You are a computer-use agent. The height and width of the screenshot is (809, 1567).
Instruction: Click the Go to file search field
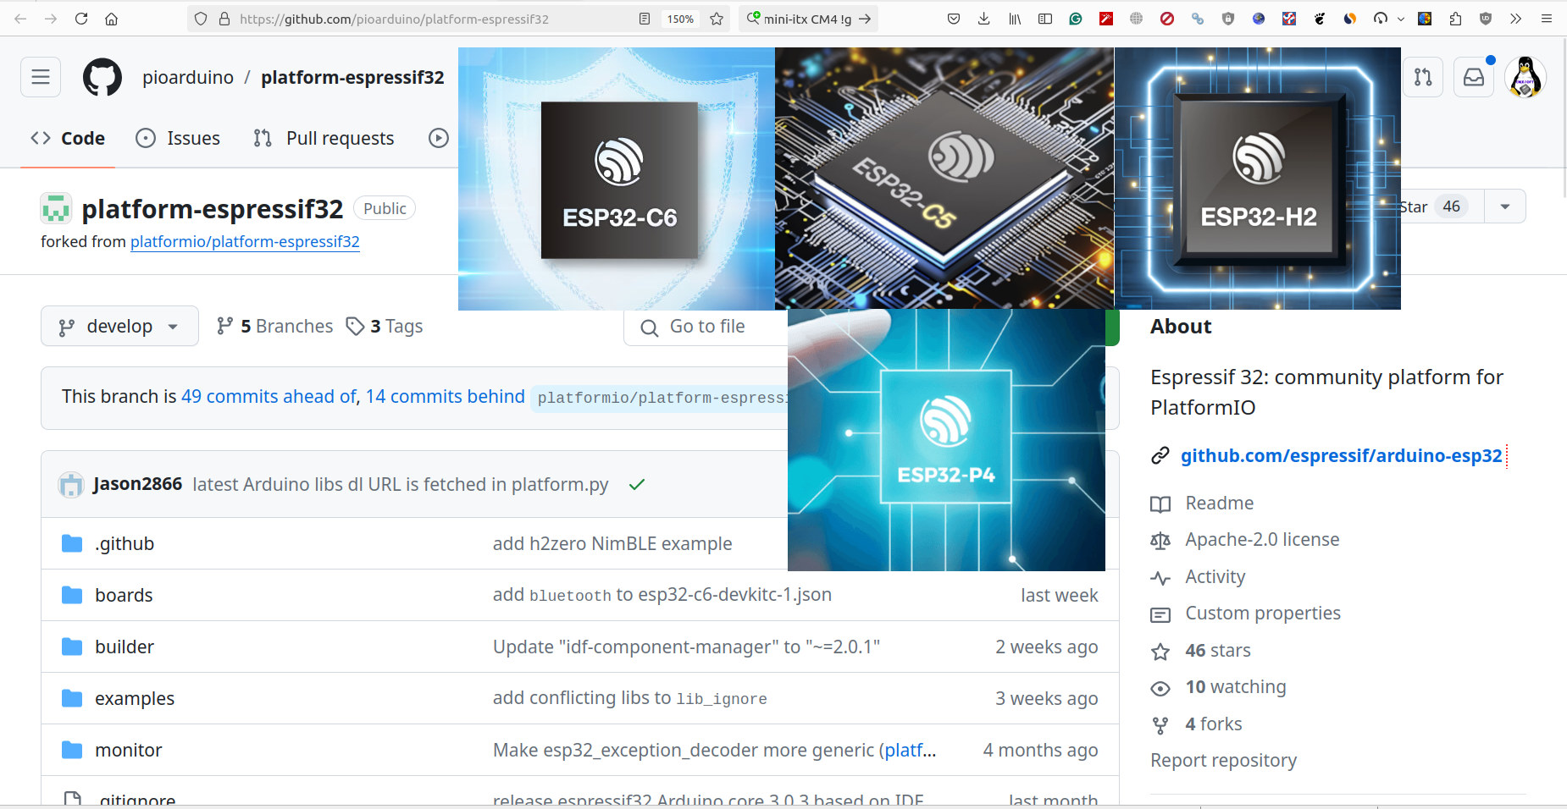click(x=706, y=327)
